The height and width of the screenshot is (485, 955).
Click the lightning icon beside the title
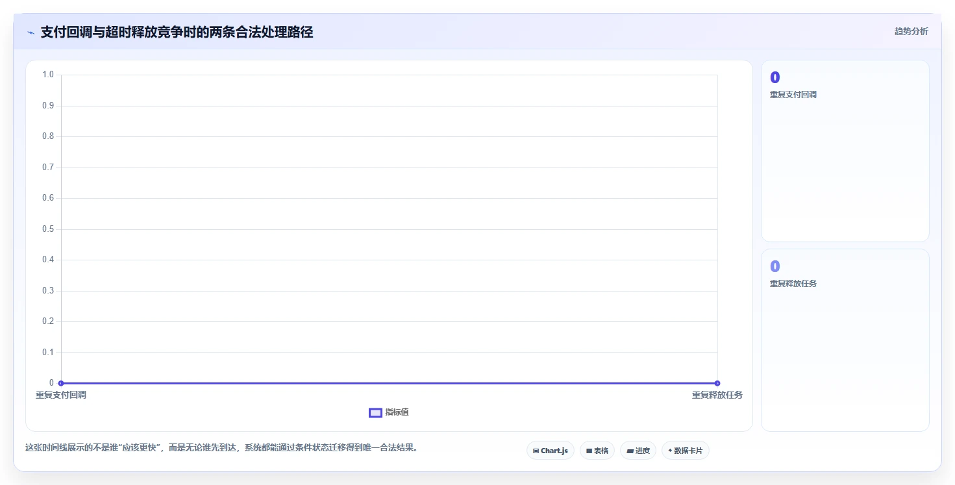click(x=31, y=32)
